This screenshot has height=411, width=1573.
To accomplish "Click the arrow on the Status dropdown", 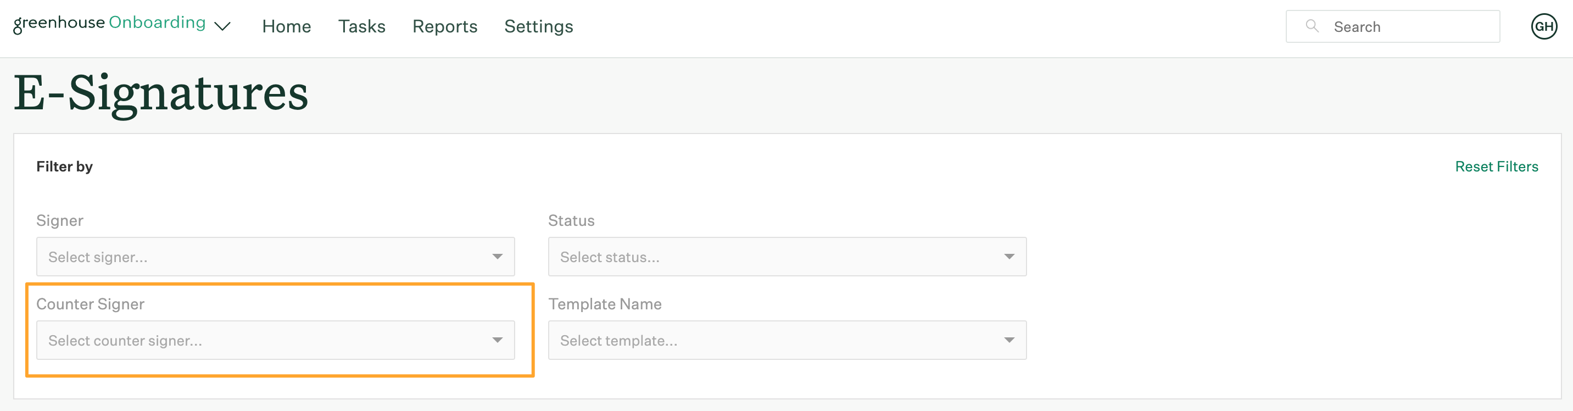I will point(1009,257).
